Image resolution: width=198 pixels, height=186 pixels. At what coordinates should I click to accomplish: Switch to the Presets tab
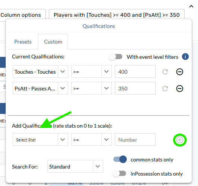coord(23,42)
